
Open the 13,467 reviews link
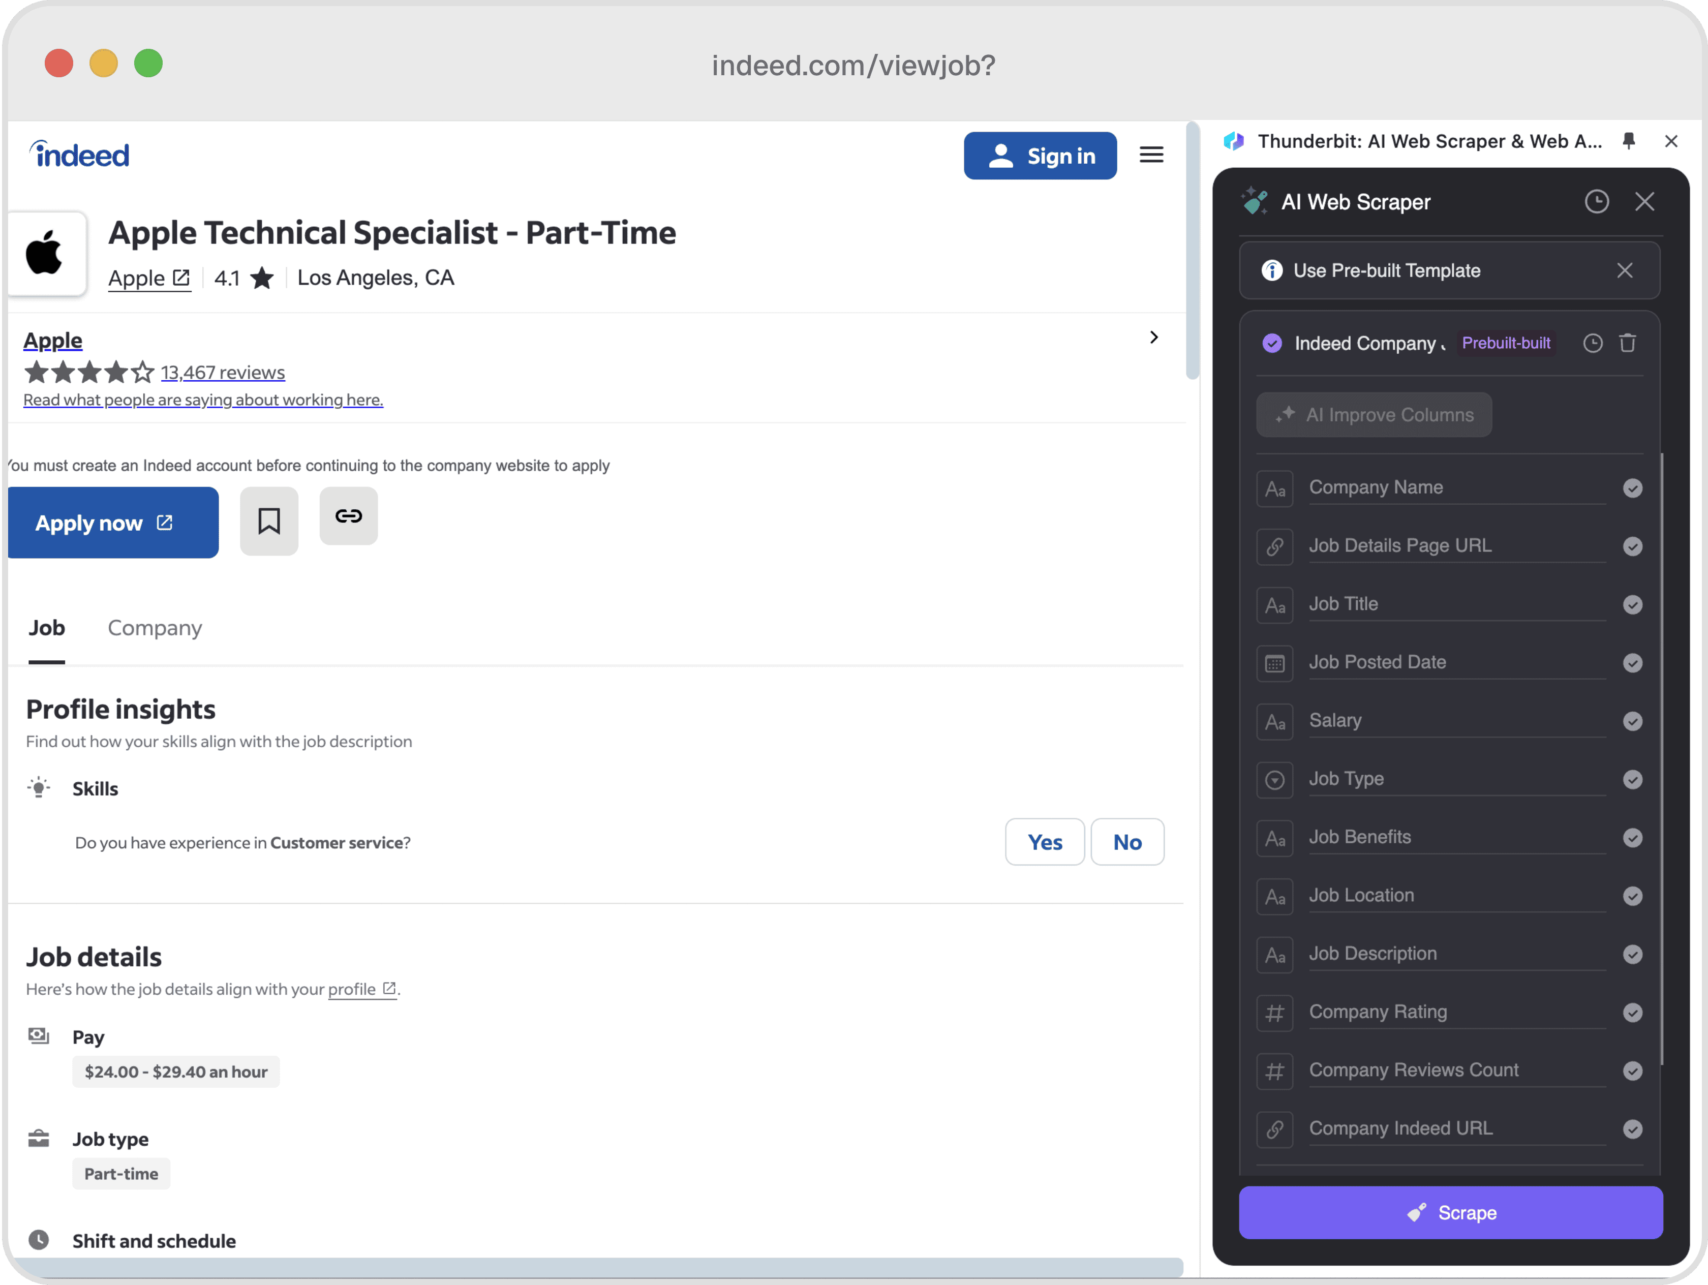(222, 373)
